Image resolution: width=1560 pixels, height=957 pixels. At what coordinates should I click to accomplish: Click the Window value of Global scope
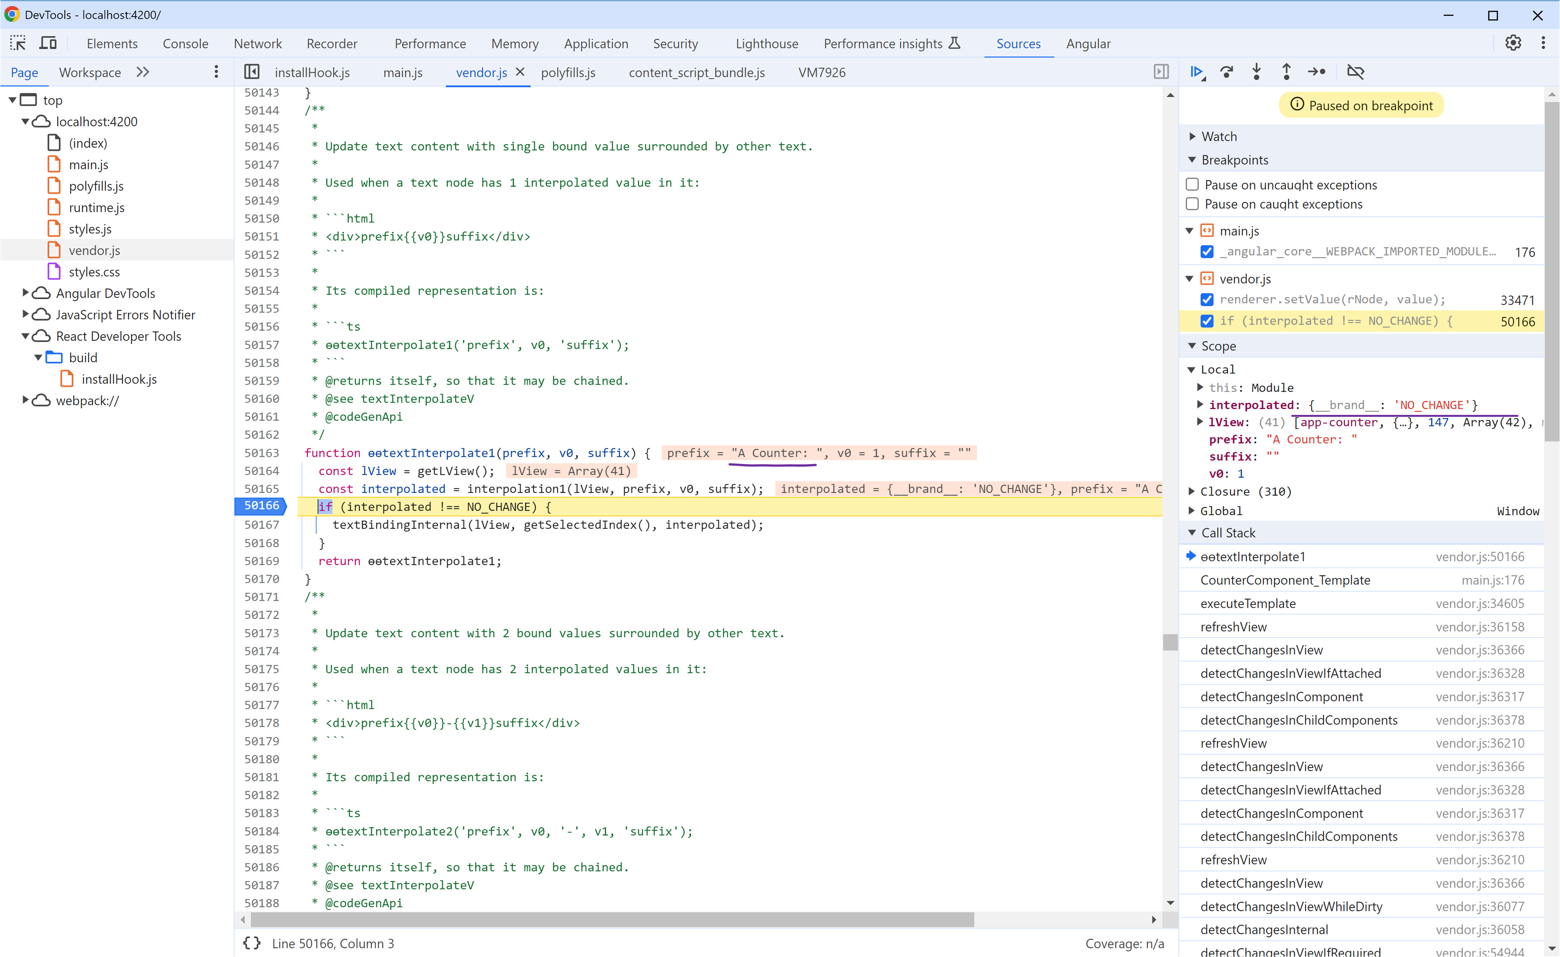click(1517, 511)
